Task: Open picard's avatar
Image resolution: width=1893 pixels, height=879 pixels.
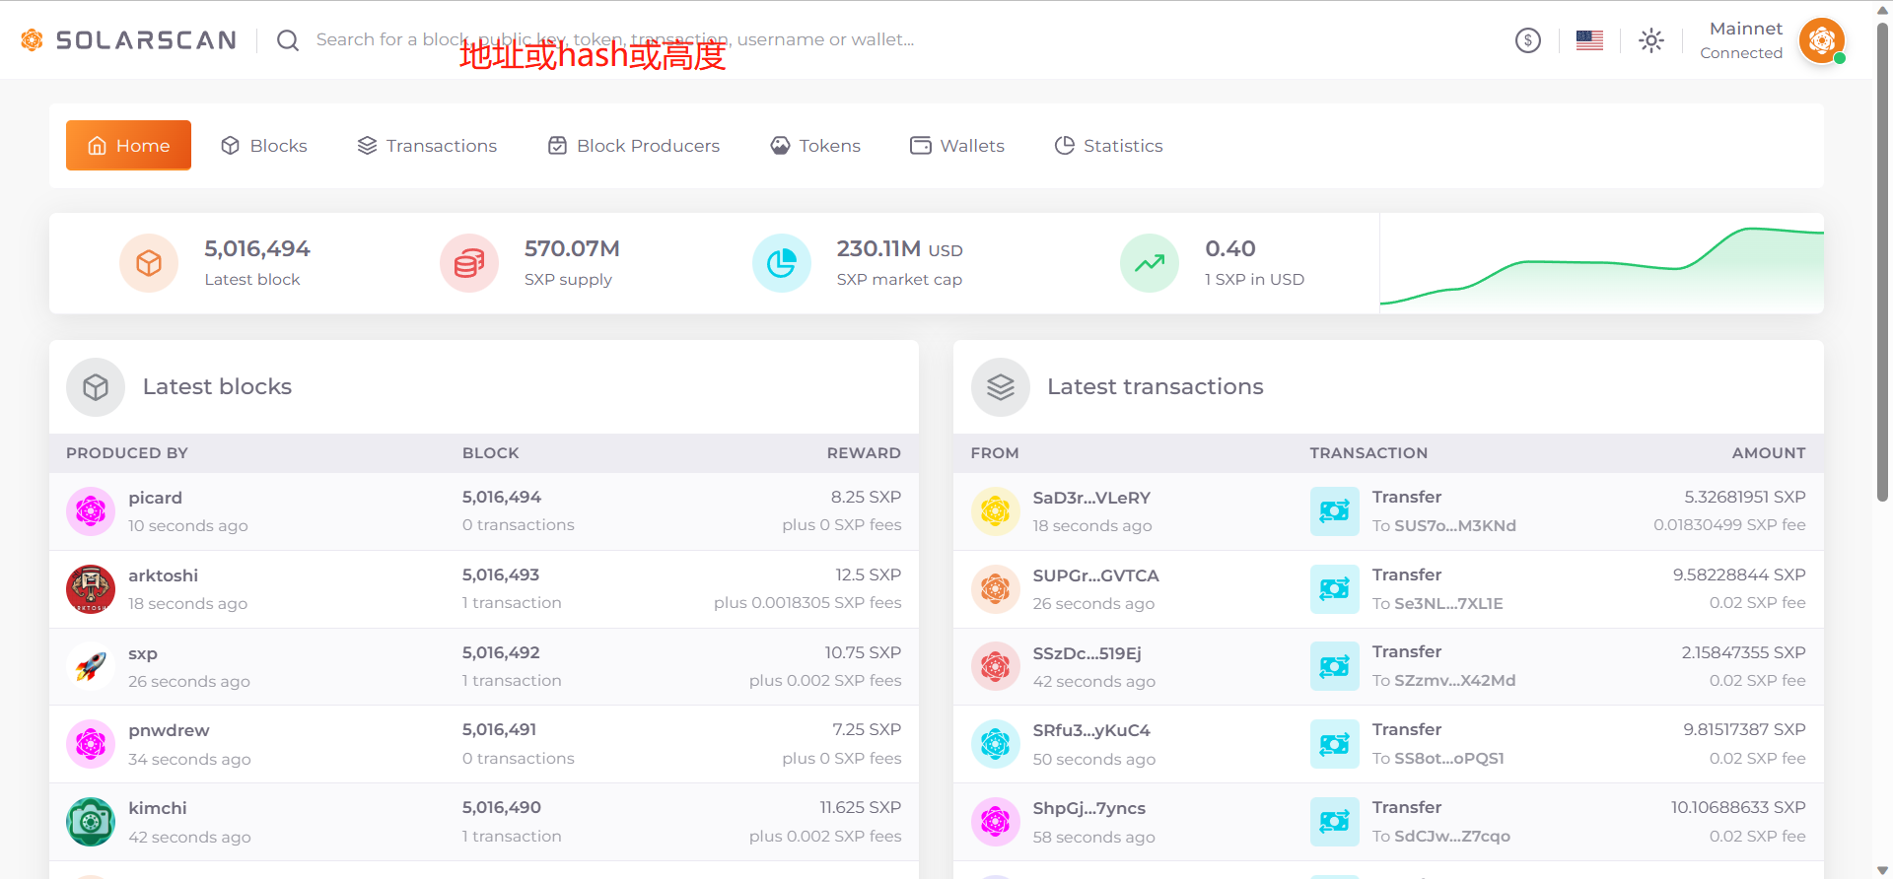Action: [x=91, y=511]
